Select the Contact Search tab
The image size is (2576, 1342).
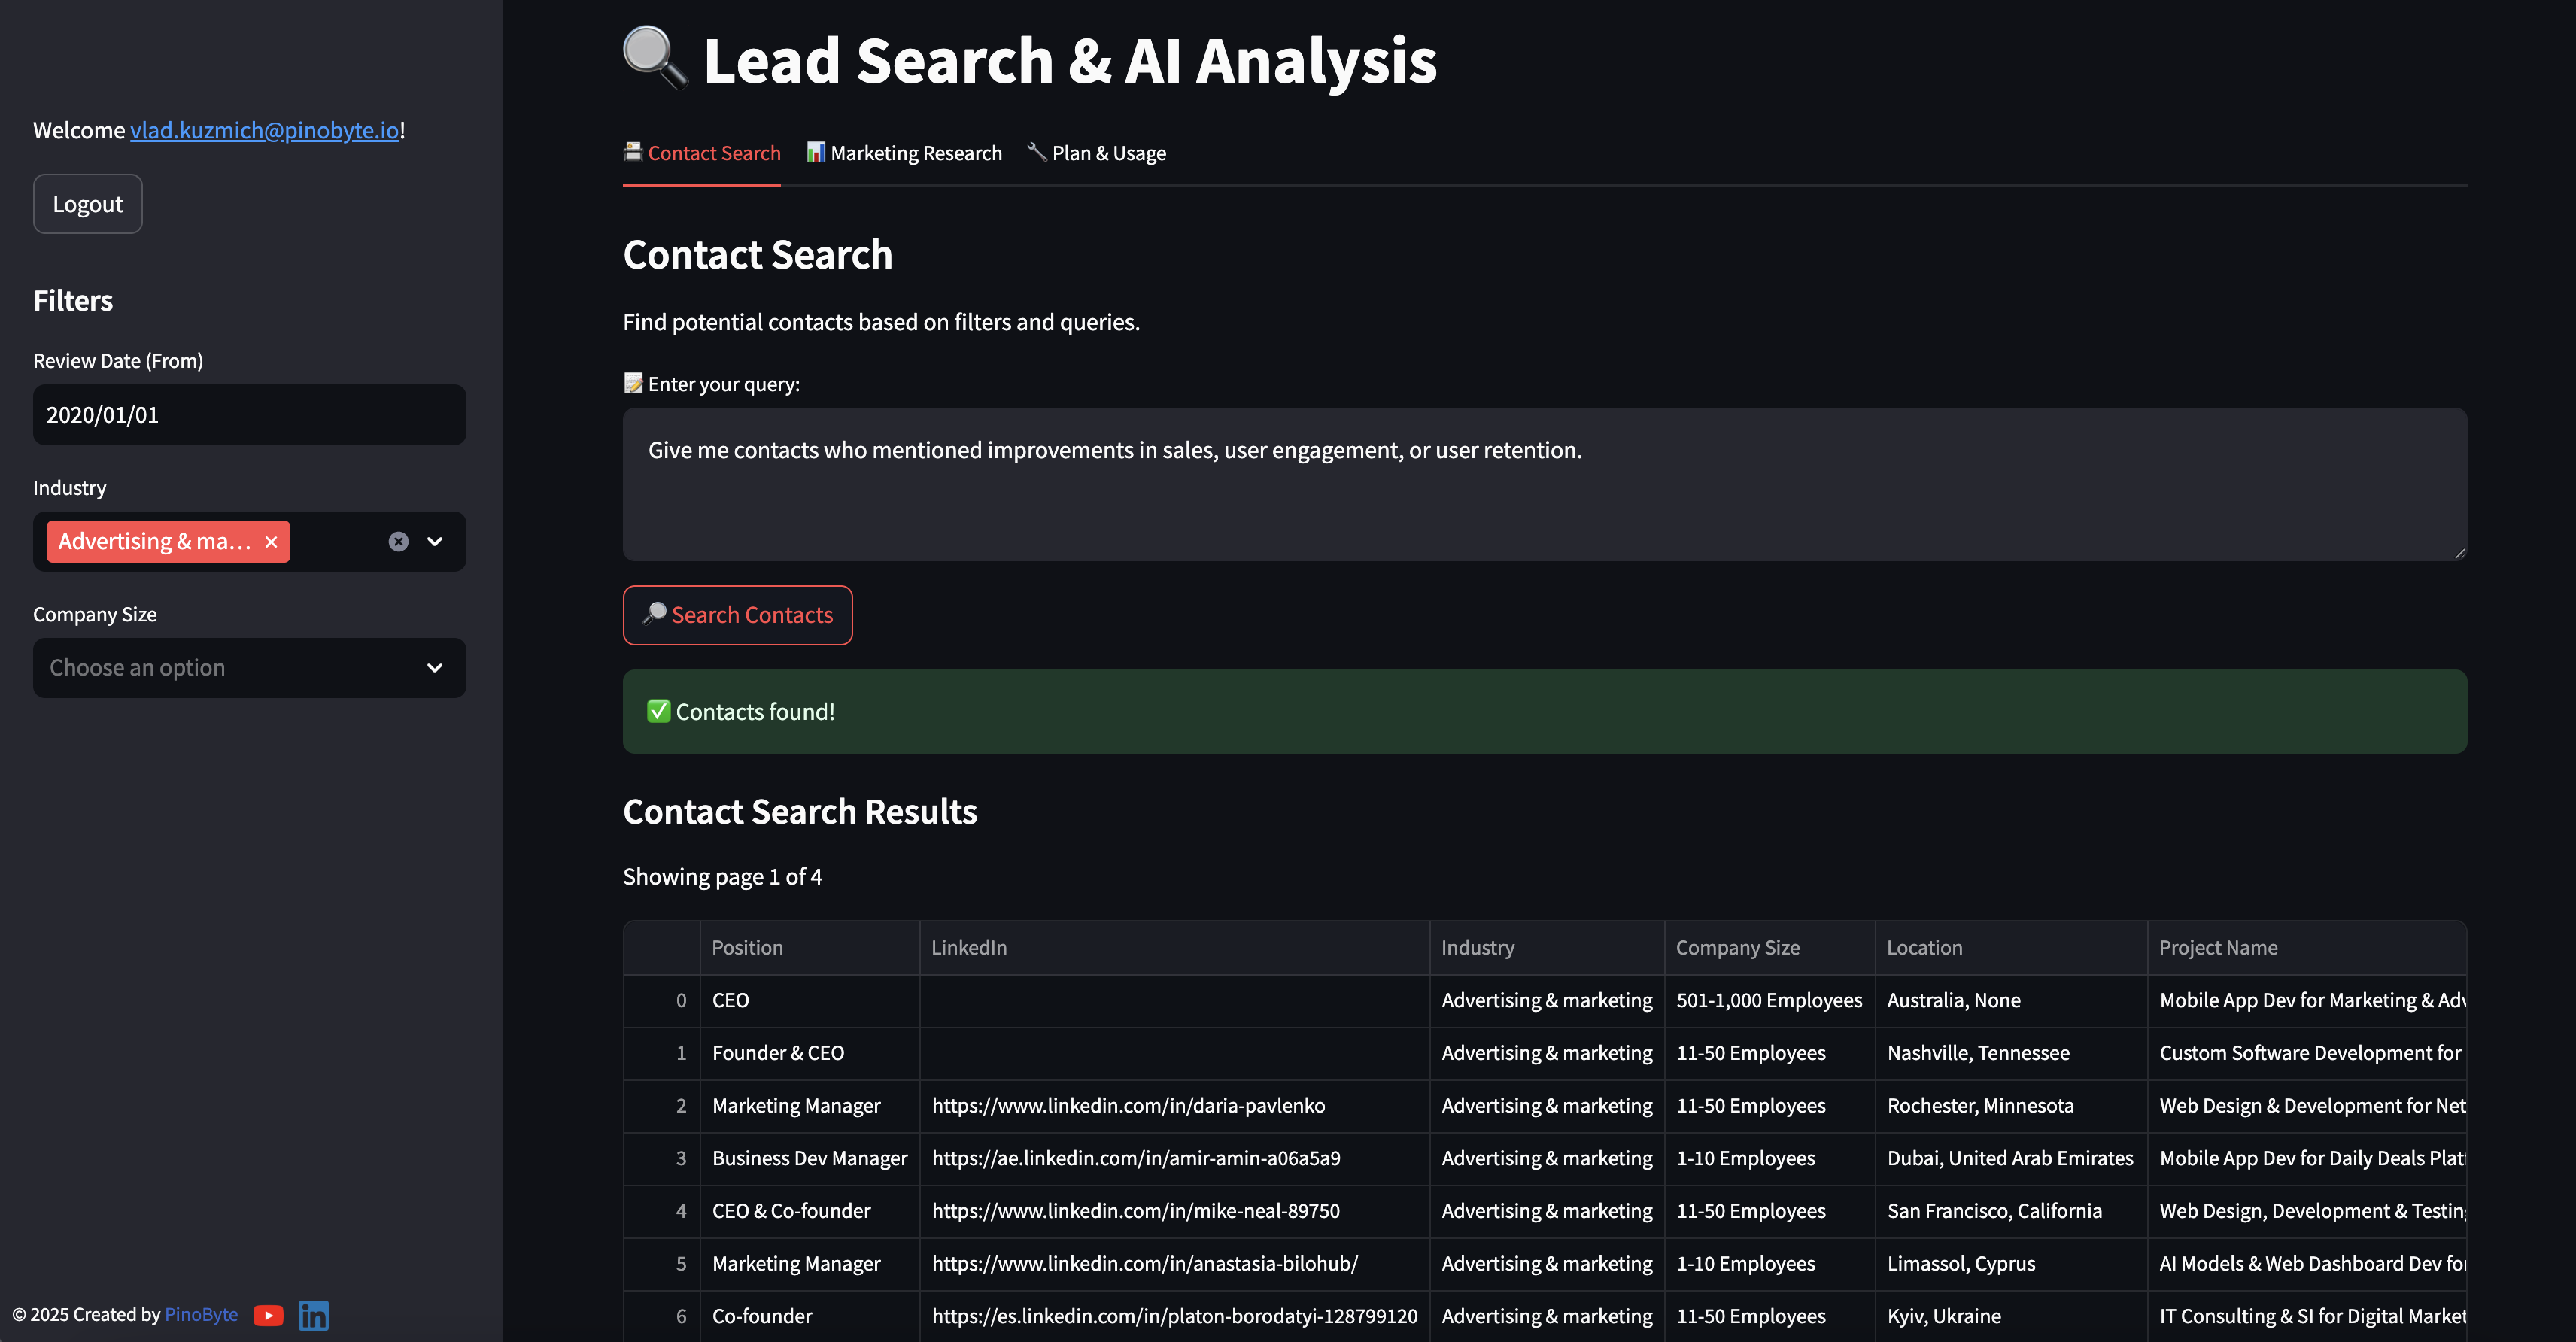pyautogui.click(x=702, y=153)
